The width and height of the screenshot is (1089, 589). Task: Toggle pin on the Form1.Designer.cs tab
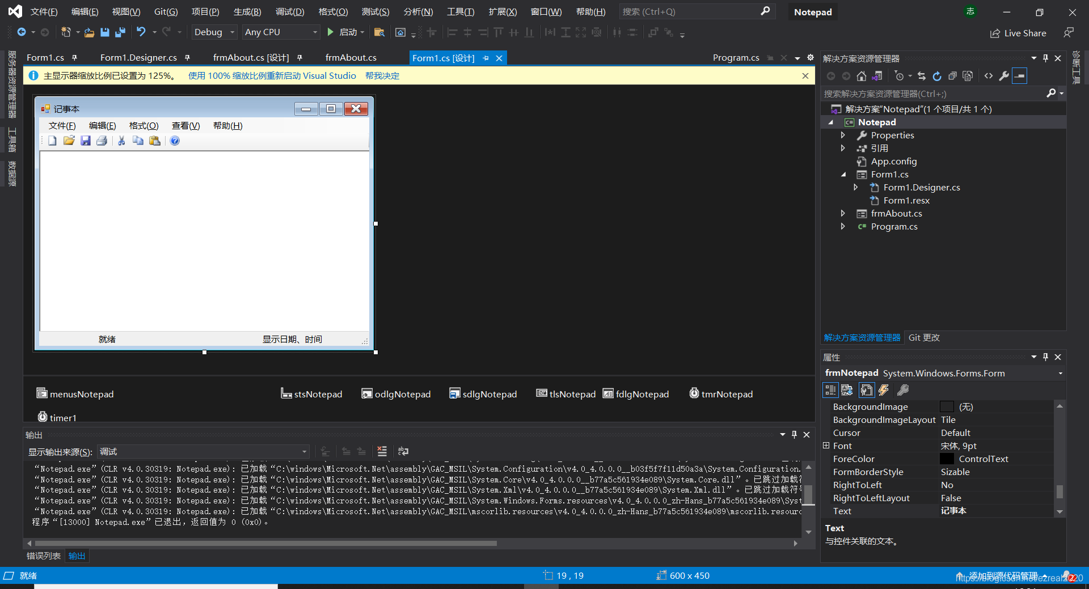click(187, 58)
